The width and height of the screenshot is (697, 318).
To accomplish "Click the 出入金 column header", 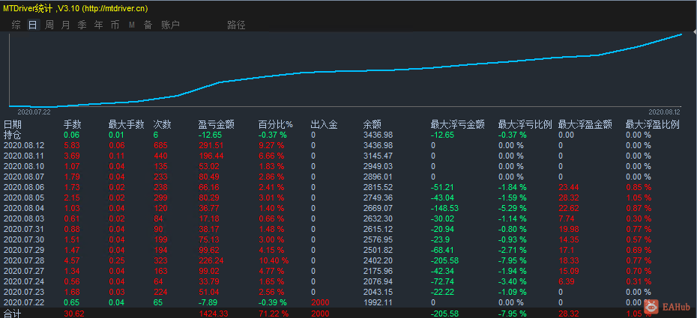I will pos(324,125).
